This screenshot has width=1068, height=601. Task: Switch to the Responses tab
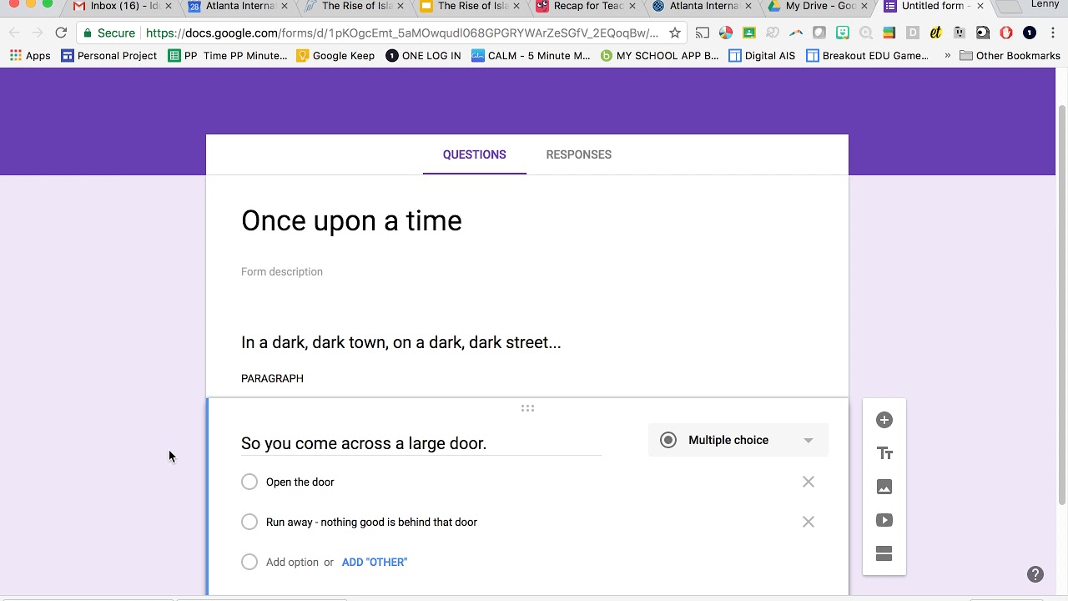point(578,154)
